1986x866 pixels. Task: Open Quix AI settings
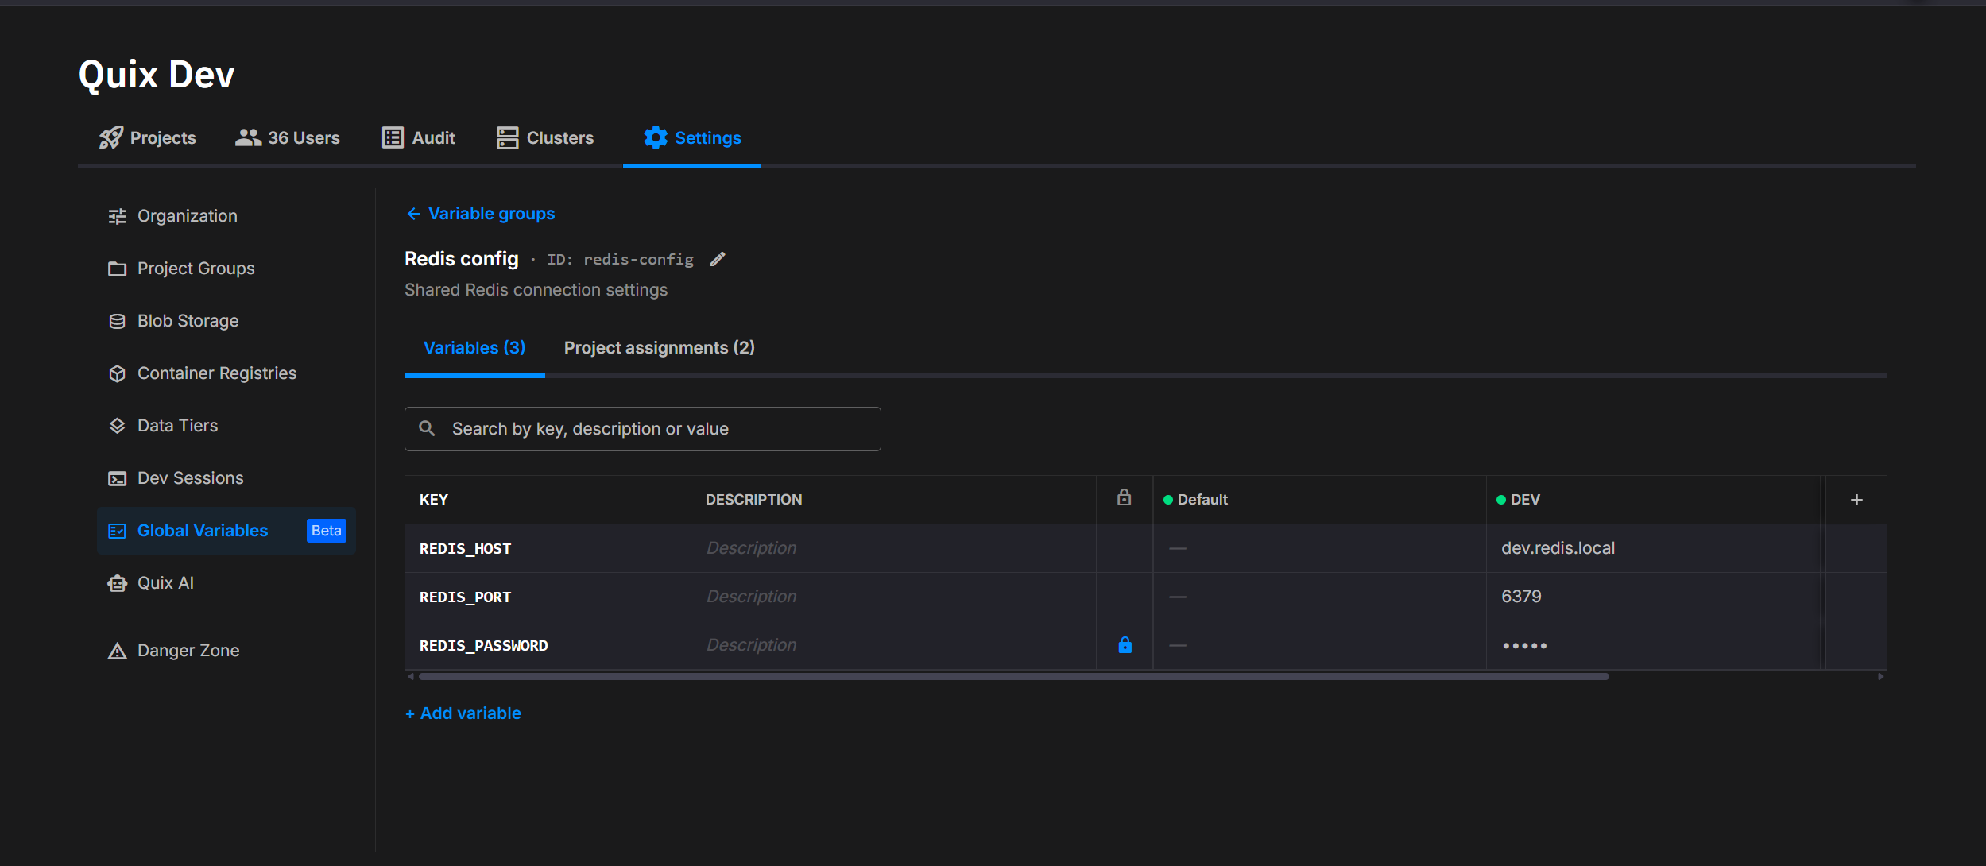pos(226,583)
